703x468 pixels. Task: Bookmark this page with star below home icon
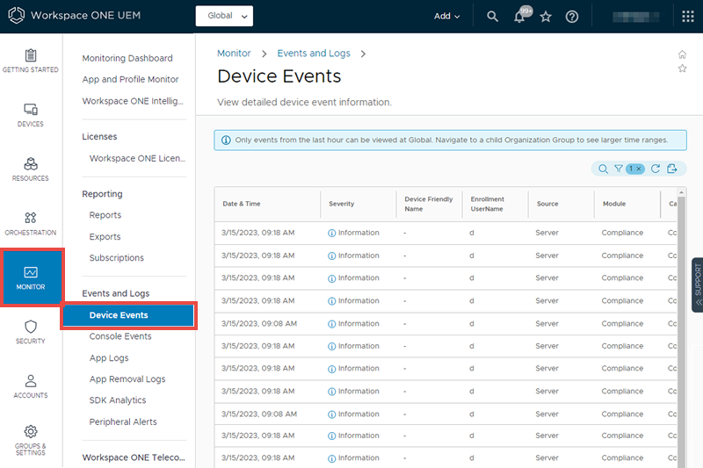[x=682, y=68]
